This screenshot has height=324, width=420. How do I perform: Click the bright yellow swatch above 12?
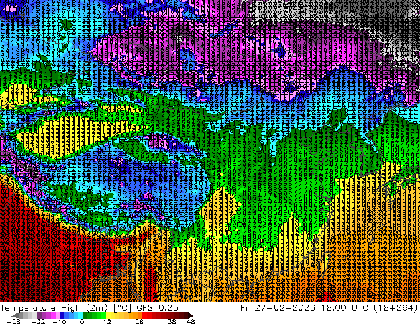108,315
